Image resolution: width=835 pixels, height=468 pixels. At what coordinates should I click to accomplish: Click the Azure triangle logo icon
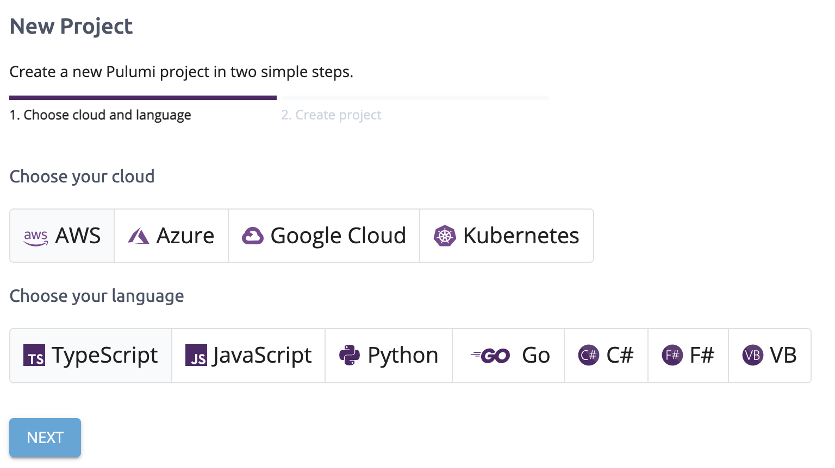[x=138, y=236]
